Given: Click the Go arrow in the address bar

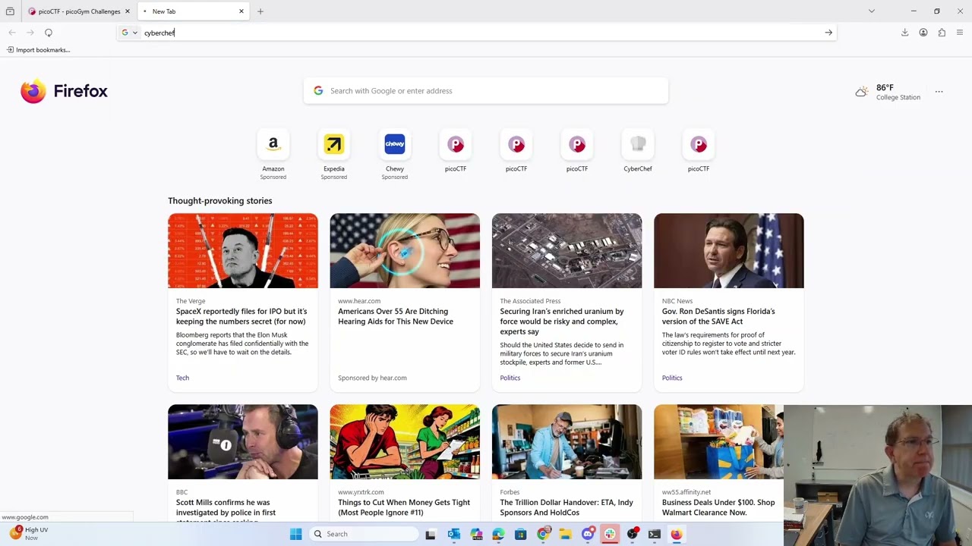Looking at the screenshot, I should pos(828,33).
